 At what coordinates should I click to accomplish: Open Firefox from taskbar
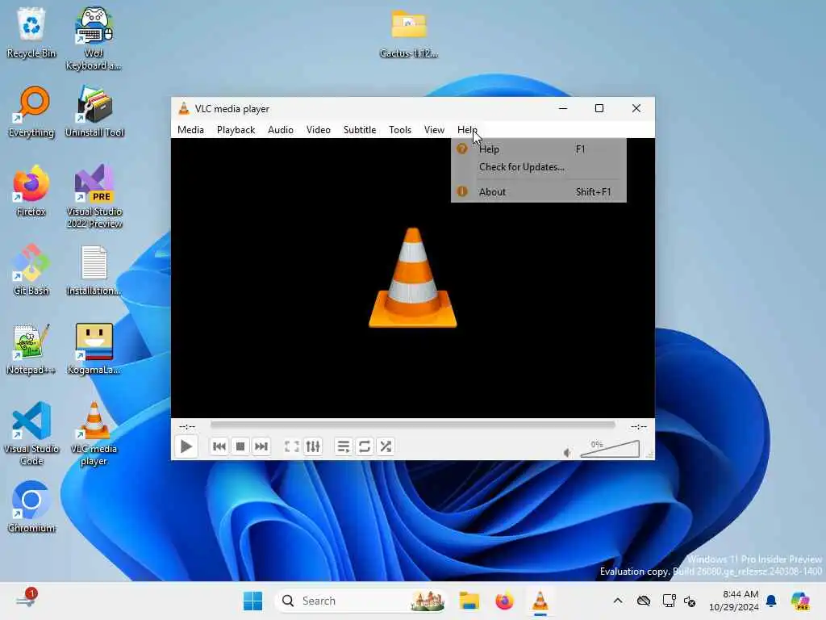[x=504, y=601]
